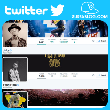Open the gear settings on J-Ax profile
This screenshot has height=110, width=110.
93,41
